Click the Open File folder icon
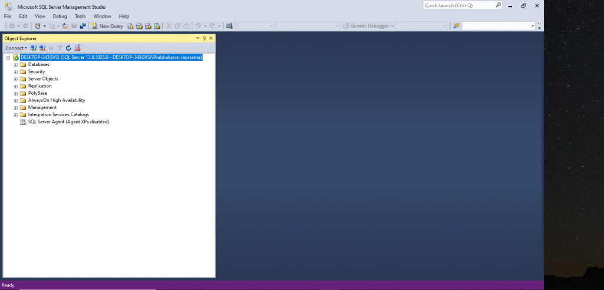 click(65, 26)
